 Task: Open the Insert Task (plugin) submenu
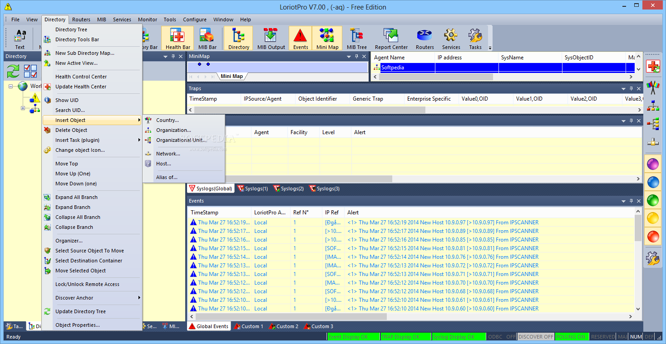click(92, 140)
